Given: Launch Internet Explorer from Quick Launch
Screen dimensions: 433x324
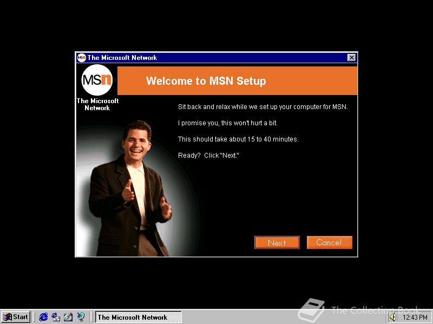Looking at the screenshot, I should tap(43, 317).
